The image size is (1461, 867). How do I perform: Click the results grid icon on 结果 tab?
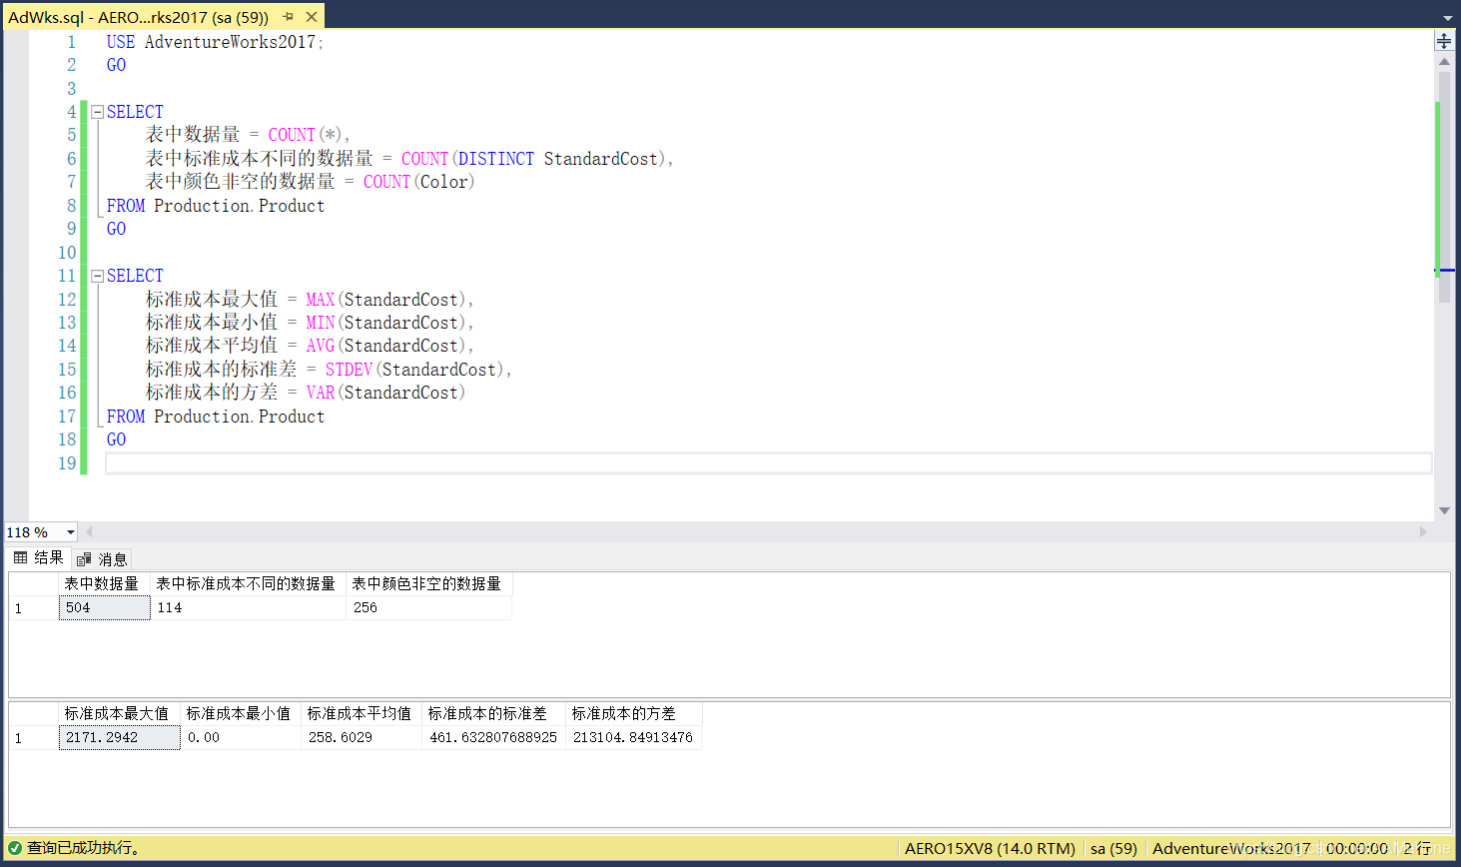(x=21, y=557)
